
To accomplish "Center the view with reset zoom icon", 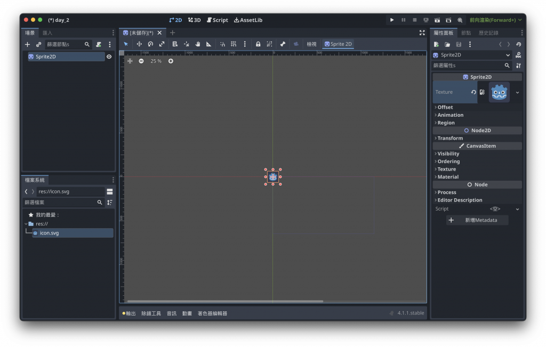I will [x=130, y=61].
